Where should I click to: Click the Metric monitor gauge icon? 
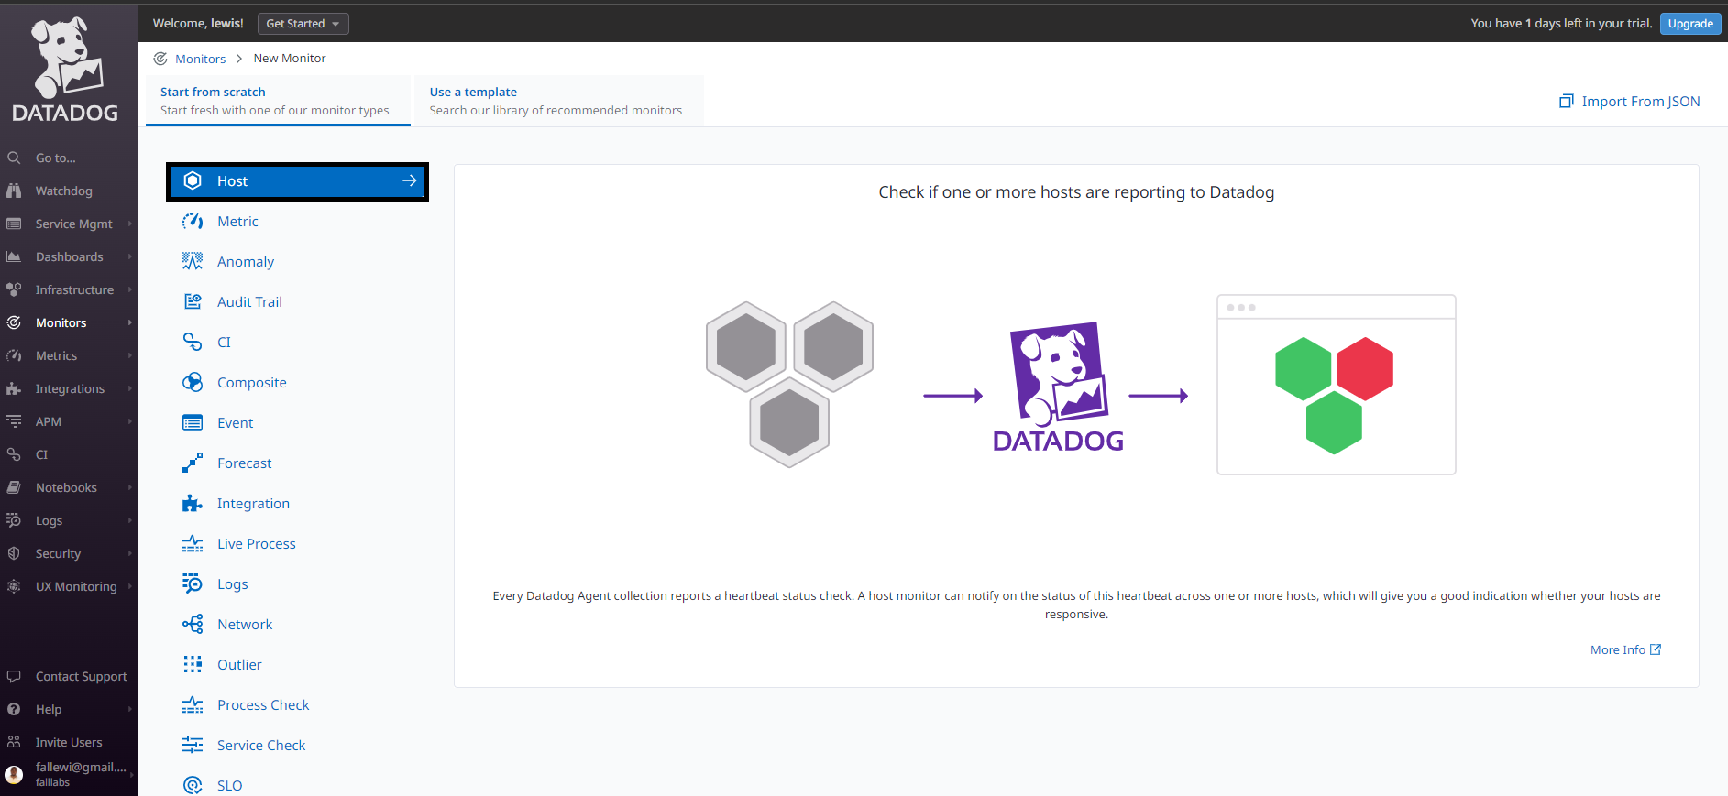coord(193,221)
